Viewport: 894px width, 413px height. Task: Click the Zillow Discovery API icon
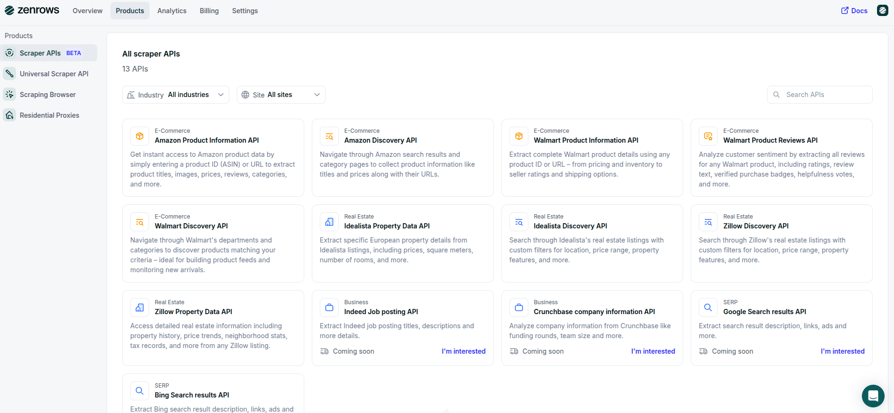708,222
